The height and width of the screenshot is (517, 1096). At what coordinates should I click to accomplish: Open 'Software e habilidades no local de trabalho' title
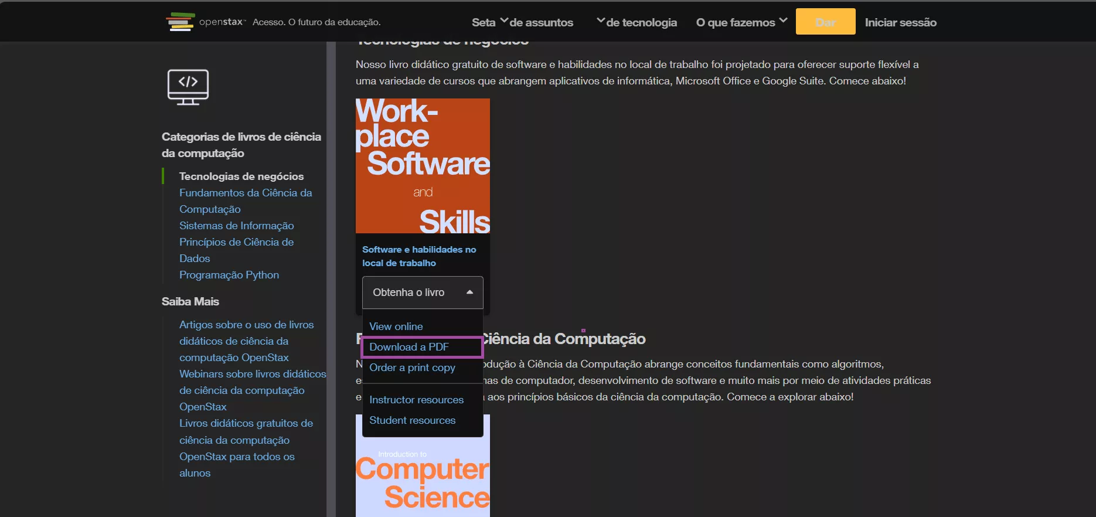click(x=419, y=256)
